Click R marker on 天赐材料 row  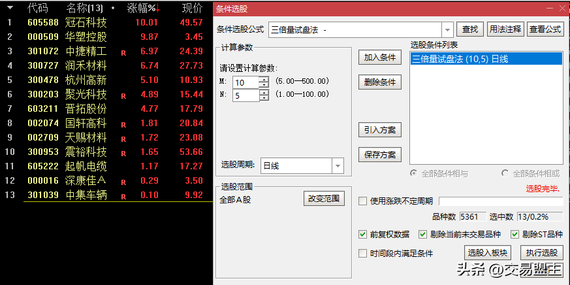point(123,139)
